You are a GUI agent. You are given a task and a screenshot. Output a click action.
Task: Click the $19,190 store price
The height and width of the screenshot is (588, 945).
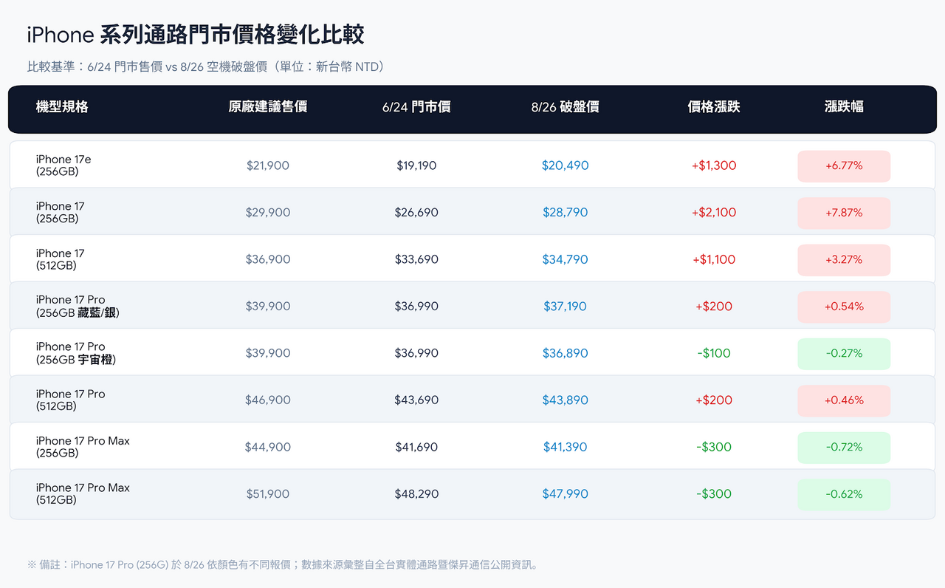(x=416, y=165)
